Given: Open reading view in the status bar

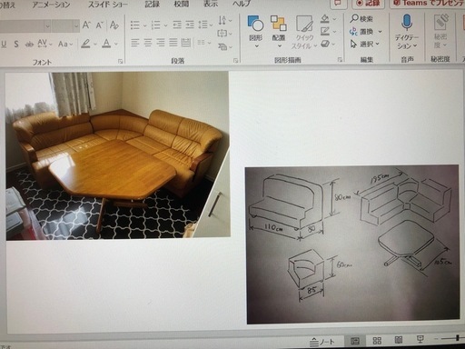Looking at the screenshot, I should (399, 340).
